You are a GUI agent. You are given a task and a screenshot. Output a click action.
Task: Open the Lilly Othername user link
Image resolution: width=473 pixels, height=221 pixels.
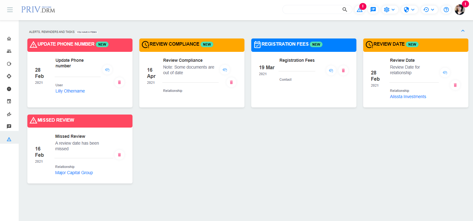tap(70, 91)
